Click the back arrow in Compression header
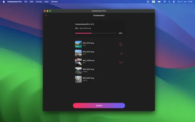Screen dimensions: 195x122 [46, 15]
